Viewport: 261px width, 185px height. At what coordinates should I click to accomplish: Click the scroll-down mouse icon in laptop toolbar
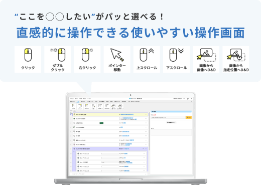pyautogui.click(x=107, y=106)
